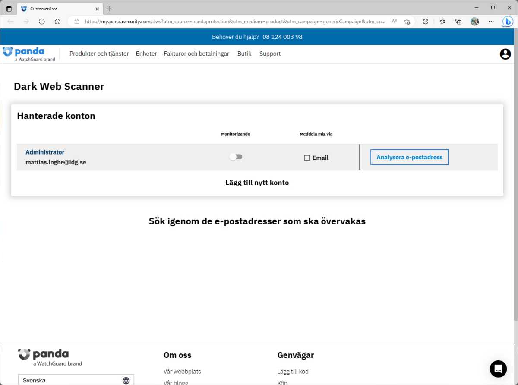Click the Vår webbplats footer link
The image size is (518, 385).
point(182,371)
